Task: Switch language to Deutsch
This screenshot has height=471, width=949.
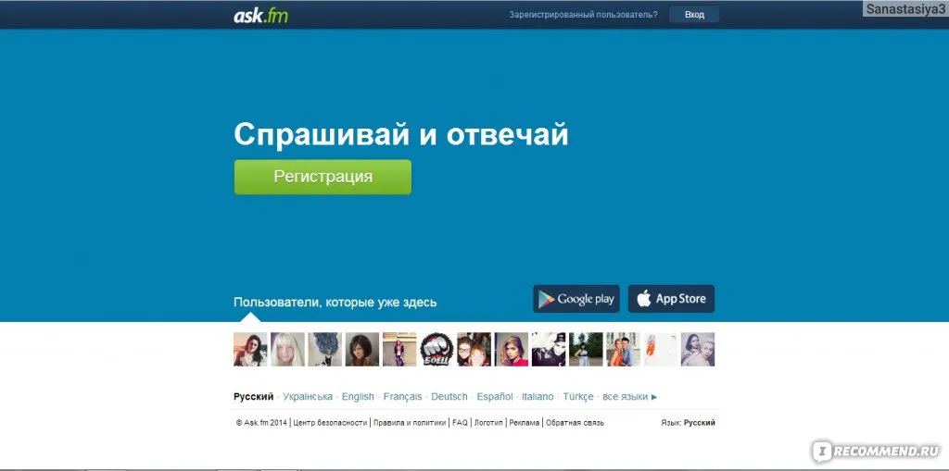Action: tap(449, 397)
